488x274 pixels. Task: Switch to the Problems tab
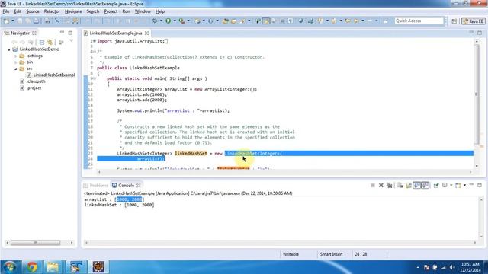[x=95, y=186]
